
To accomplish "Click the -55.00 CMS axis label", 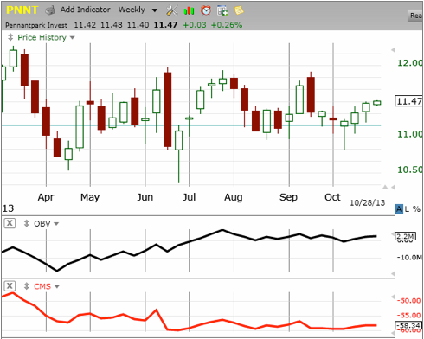I will click(408, 316).
